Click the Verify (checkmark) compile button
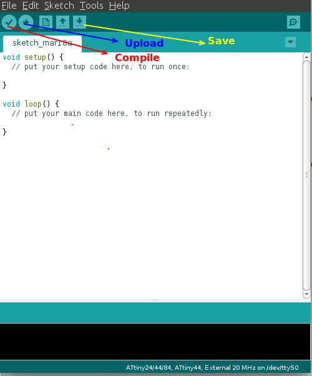Screen dimensions: 312x376 coord(9,22)
